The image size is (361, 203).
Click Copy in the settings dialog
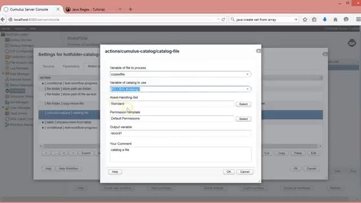click(x=281, y=153)
